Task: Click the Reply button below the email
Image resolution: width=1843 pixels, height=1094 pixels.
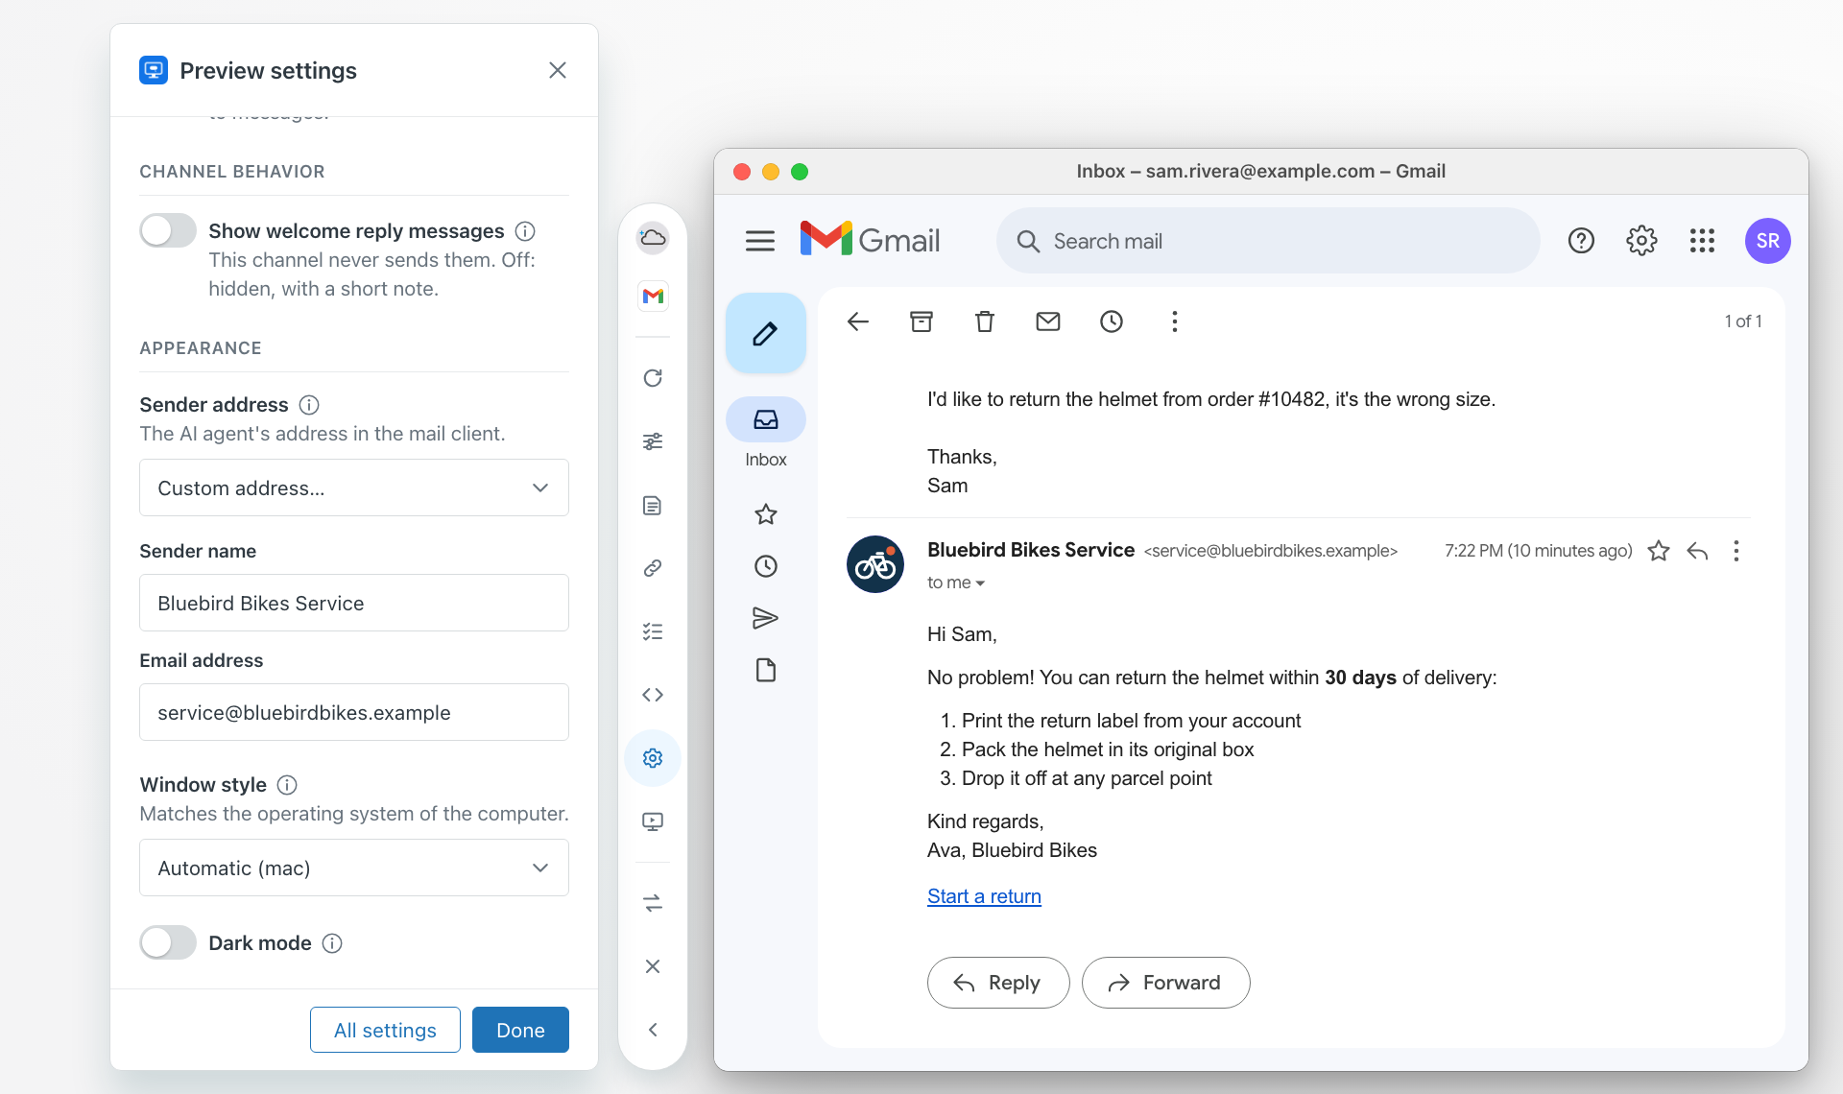Action: pyautogui.click(x=998, y=983)
